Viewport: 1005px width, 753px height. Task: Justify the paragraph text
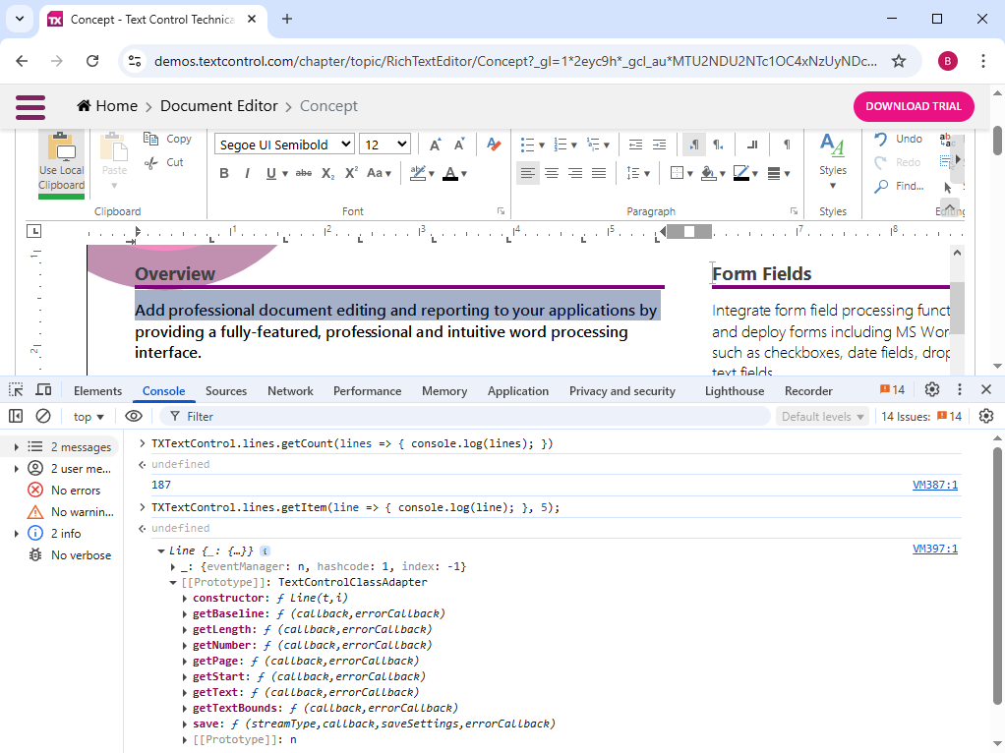click(x=598, y=174)
